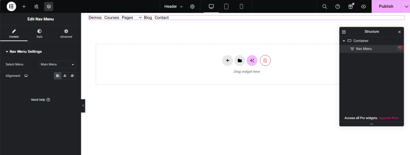Toggle the Structure layers icon
Viewport: 410px width, 155px height.
pyautogui.click(x=48, y=6)
